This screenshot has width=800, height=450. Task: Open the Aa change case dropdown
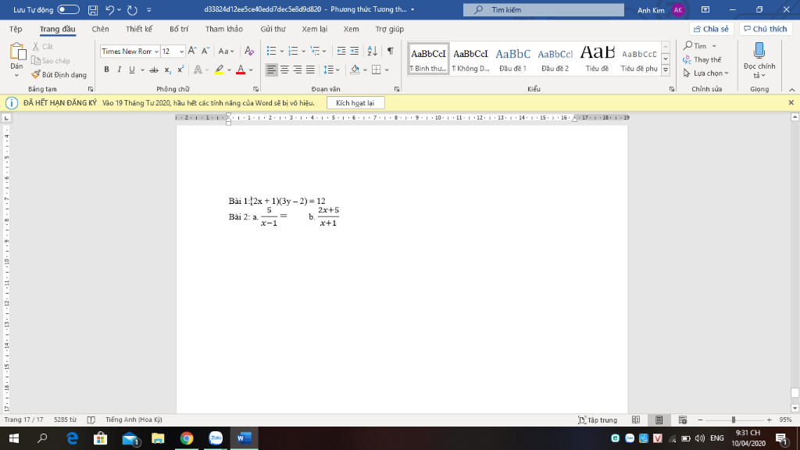pos(226,51)
